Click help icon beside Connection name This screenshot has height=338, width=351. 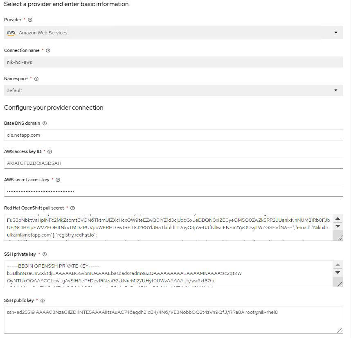pyautogui.click(x=48, y=51)
